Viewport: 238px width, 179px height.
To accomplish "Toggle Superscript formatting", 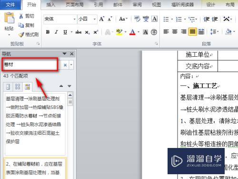I will coord(96,32).
